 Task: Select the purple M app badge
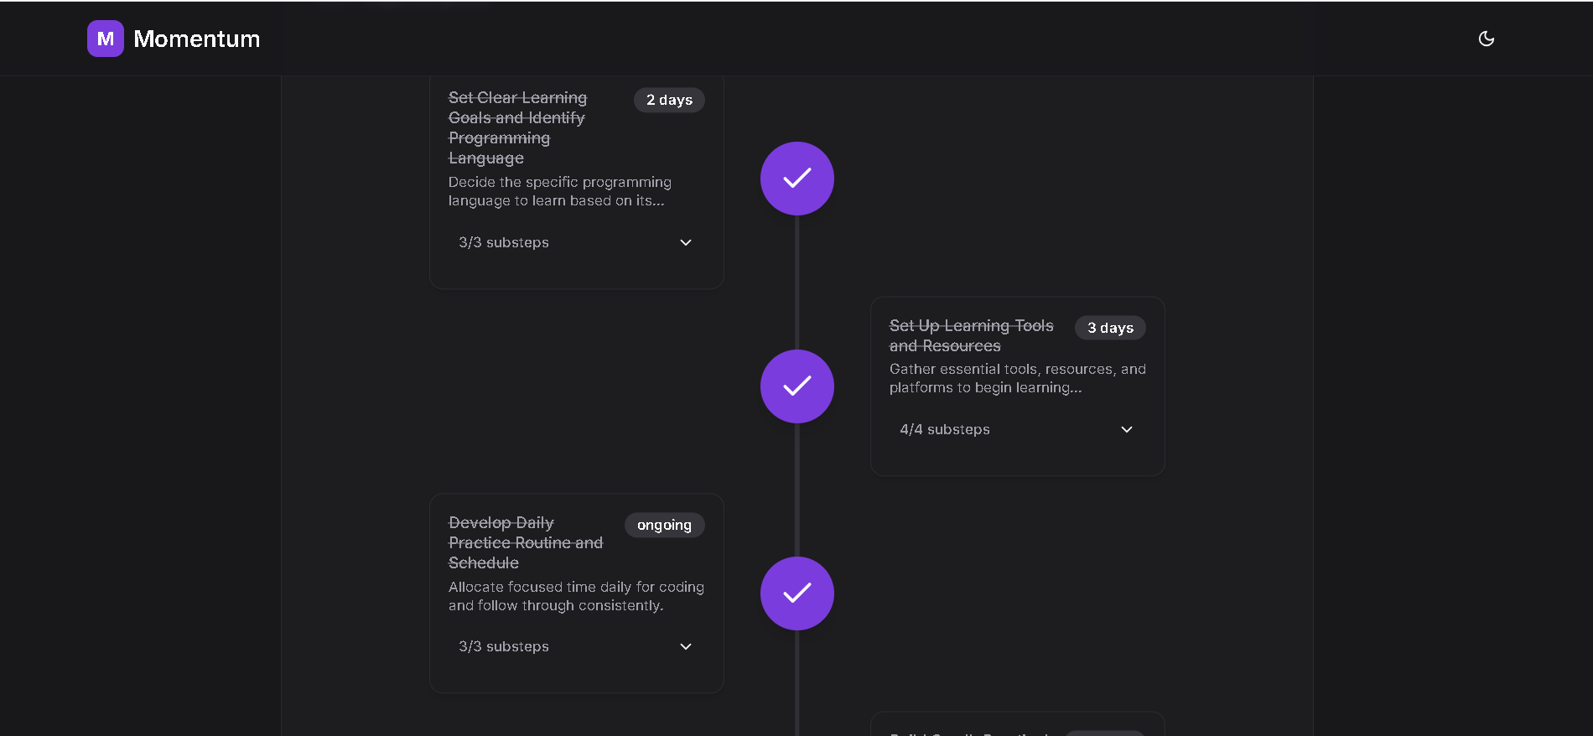point(104,38)
